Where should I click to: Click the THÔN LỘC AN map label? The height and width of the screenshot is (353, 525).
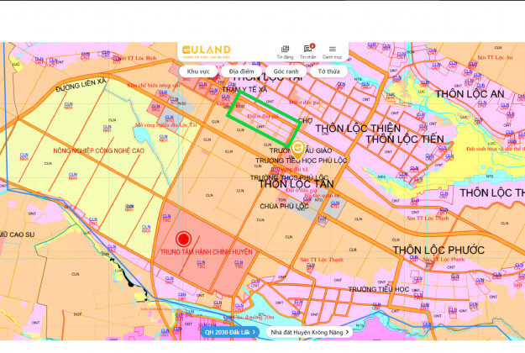point(470,94)
